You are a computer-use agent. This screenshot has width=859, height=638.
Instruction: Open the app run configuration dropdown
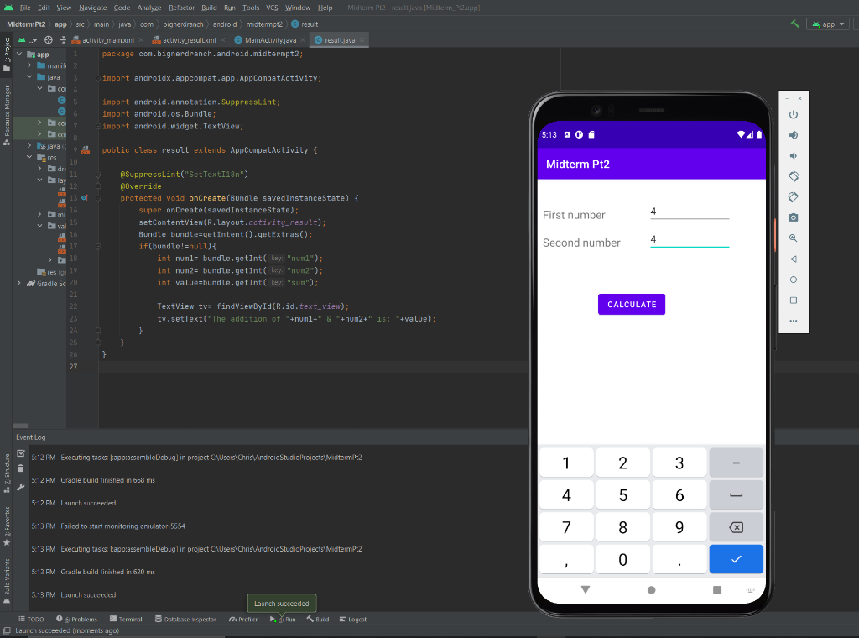tap(828, 24)
